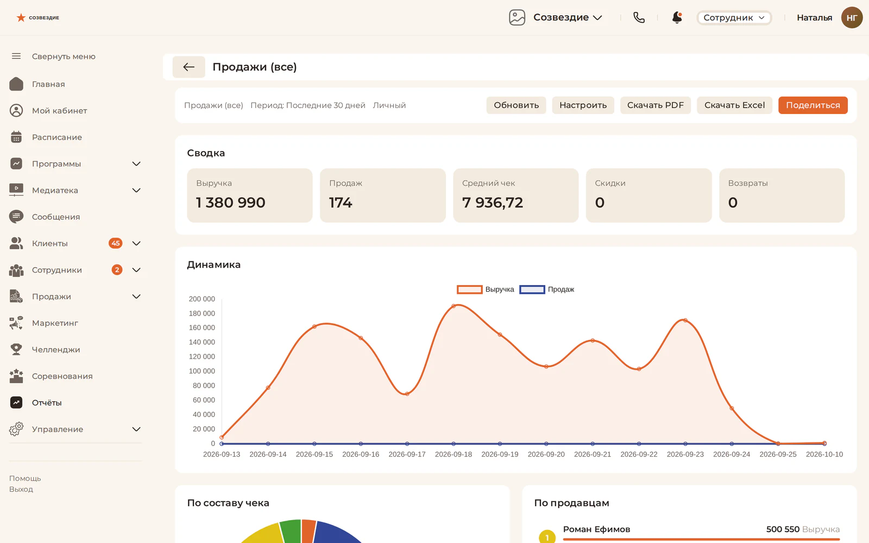
Task: Click the club image icon in header
Action: 517,17
